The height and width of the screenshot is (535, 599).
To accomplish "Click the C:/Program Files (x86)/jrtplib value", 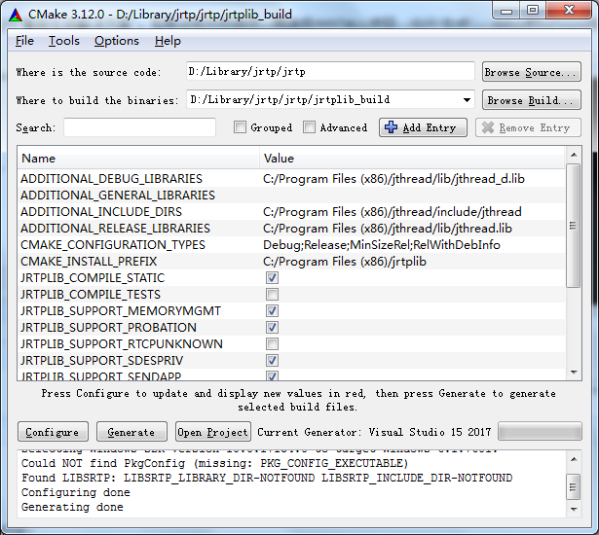I will (x=345, y=262).
